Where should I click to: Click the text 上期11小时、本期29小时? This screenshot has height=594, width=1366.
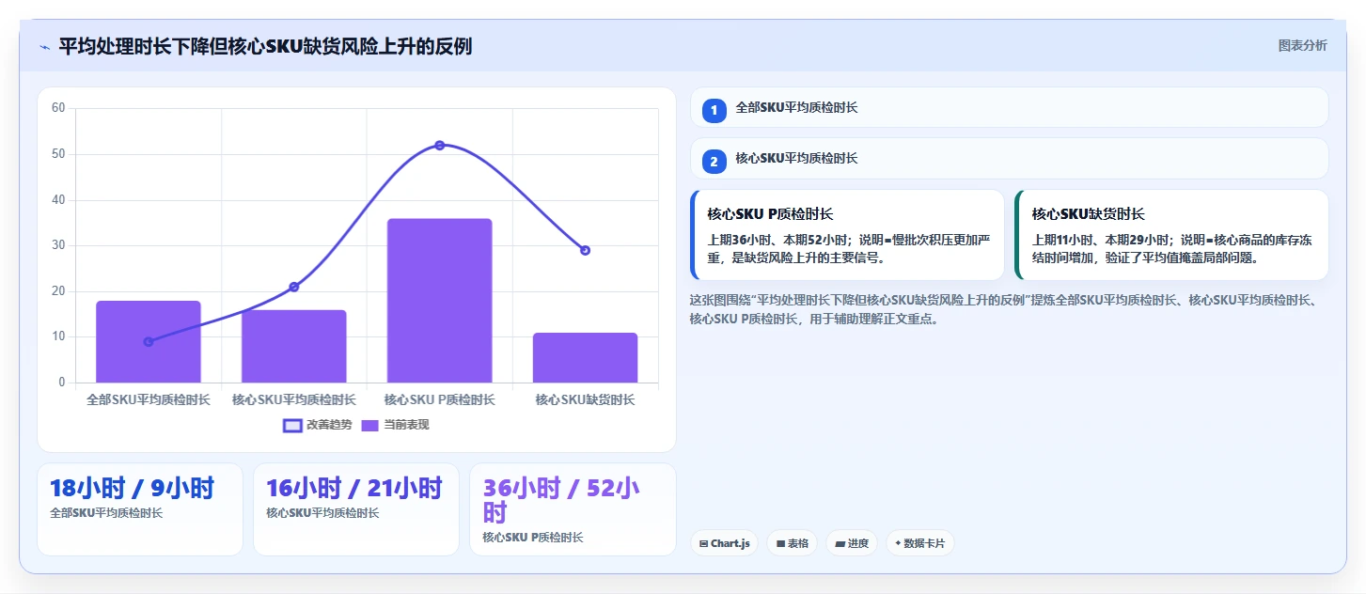(x=1100, y=240)
